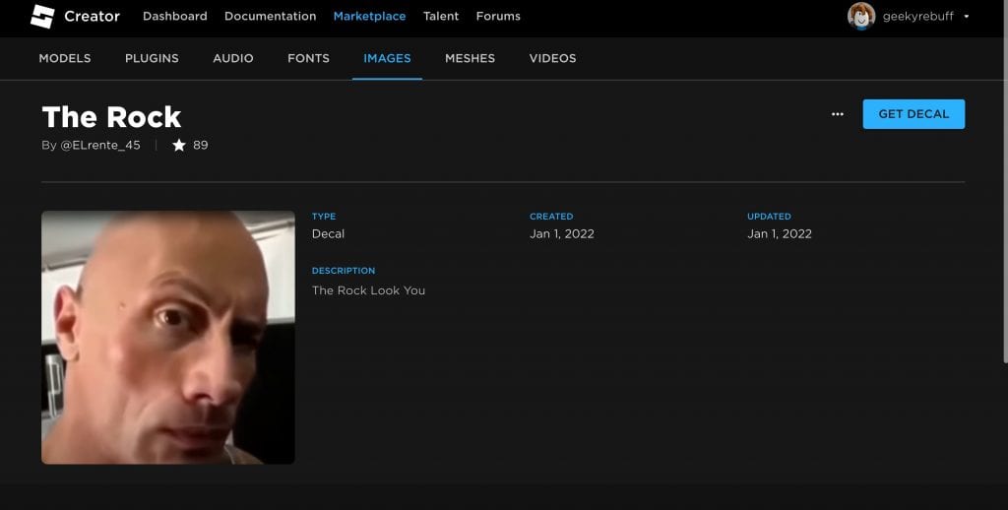Click the created date "Jan 1, 2022"
The image size is (1008, 510).
[x=562, y=234]
